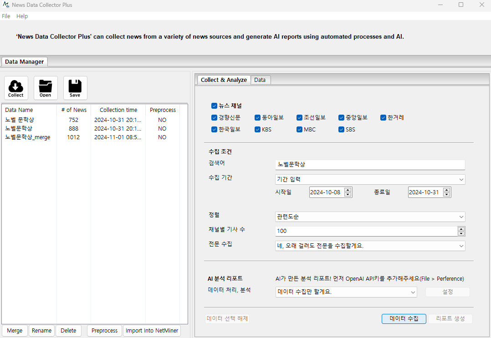
Task: Click the 설정 button
Action: [447, 292]
